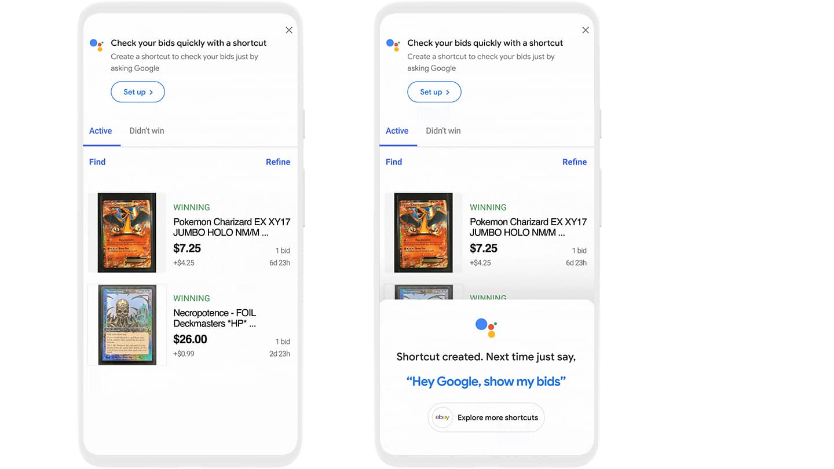Screen dimensions: 834x469
Task: Select the Active tab on right phone
Action: coord(397,131)
